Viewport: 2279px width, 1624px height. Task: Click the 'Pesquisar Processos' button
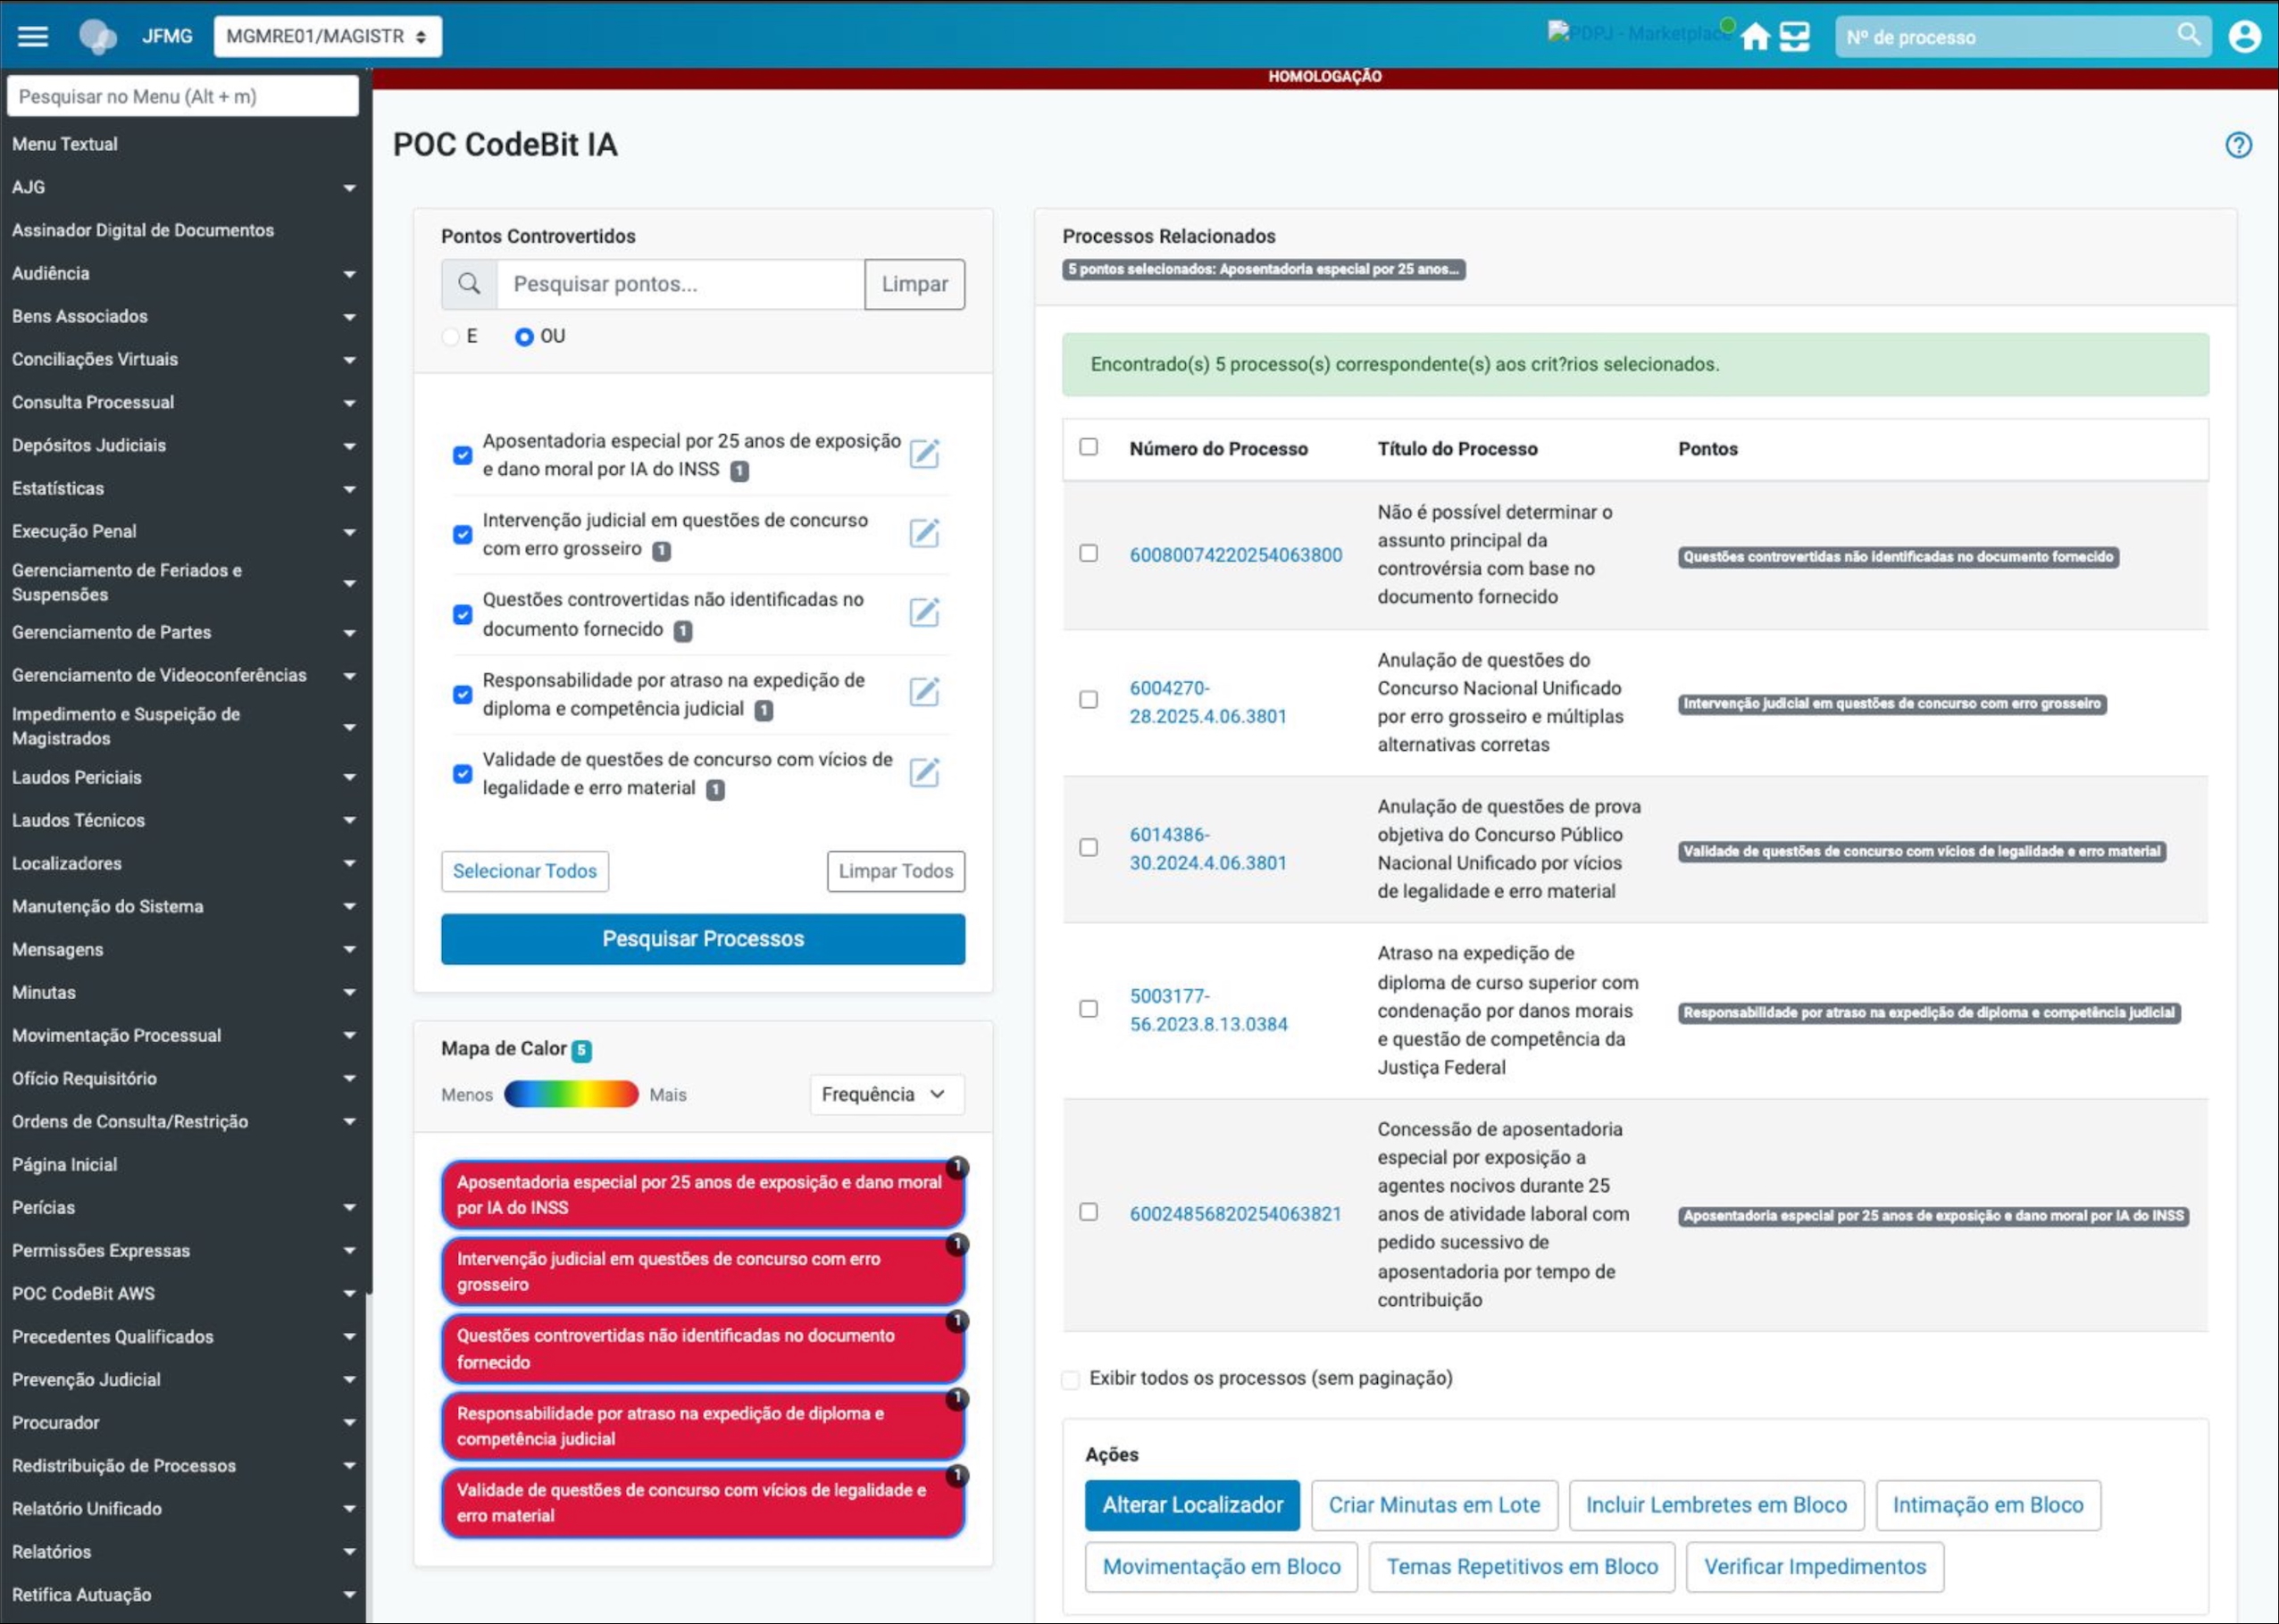pyautogui.click(x=702, y=938)
